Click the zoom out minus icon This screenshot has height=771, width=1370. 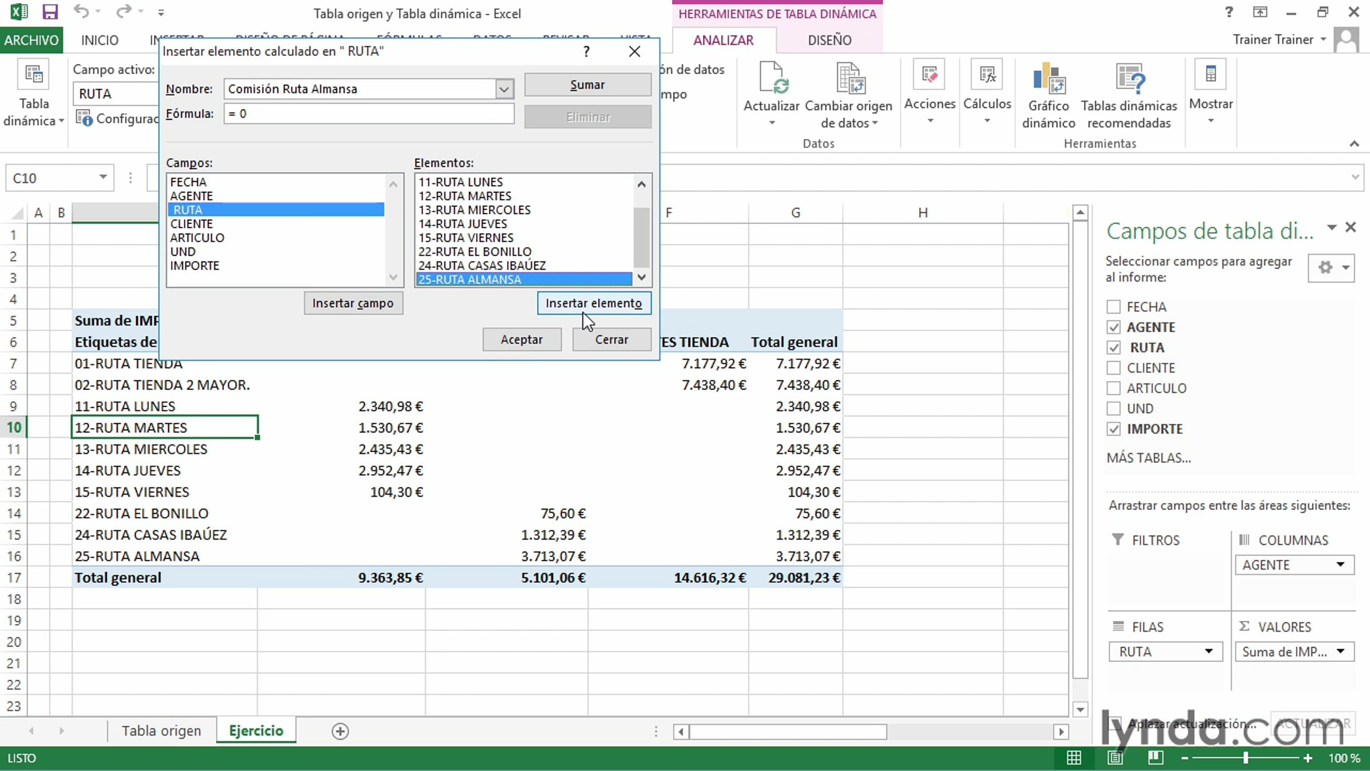point(1184,758)
